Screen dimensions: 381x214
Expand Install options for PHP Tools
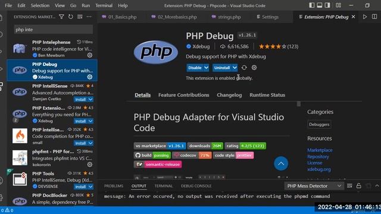click(90, 187)
